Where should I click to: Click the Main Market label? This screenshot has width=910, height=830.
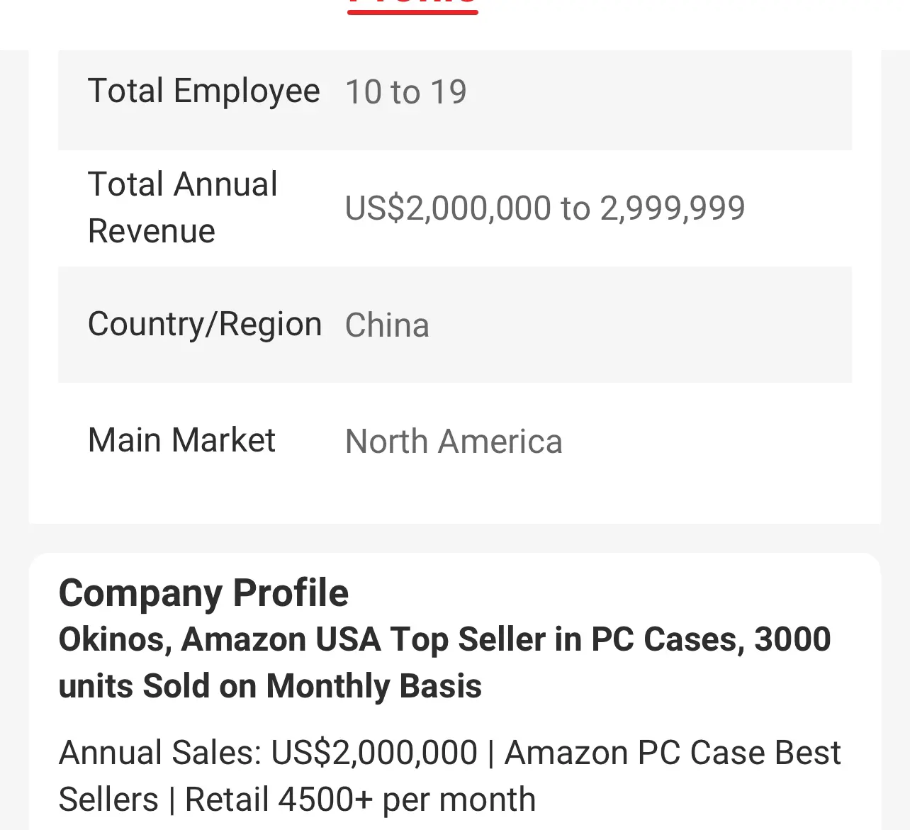181,440
